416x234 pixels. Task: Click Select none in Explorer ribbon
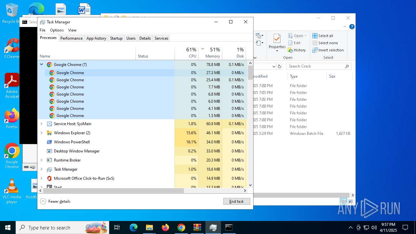pos(325,43)
